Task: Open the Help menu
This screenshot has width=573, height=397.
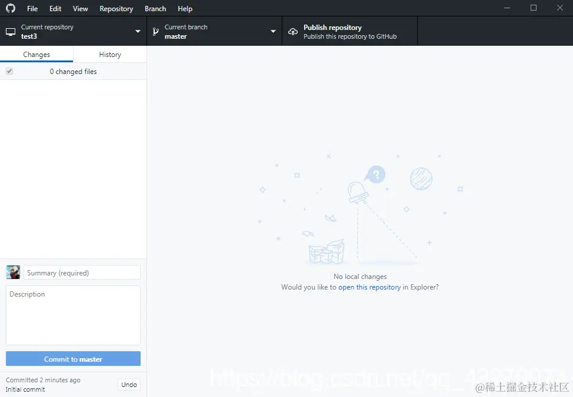Action: point(185,8)
